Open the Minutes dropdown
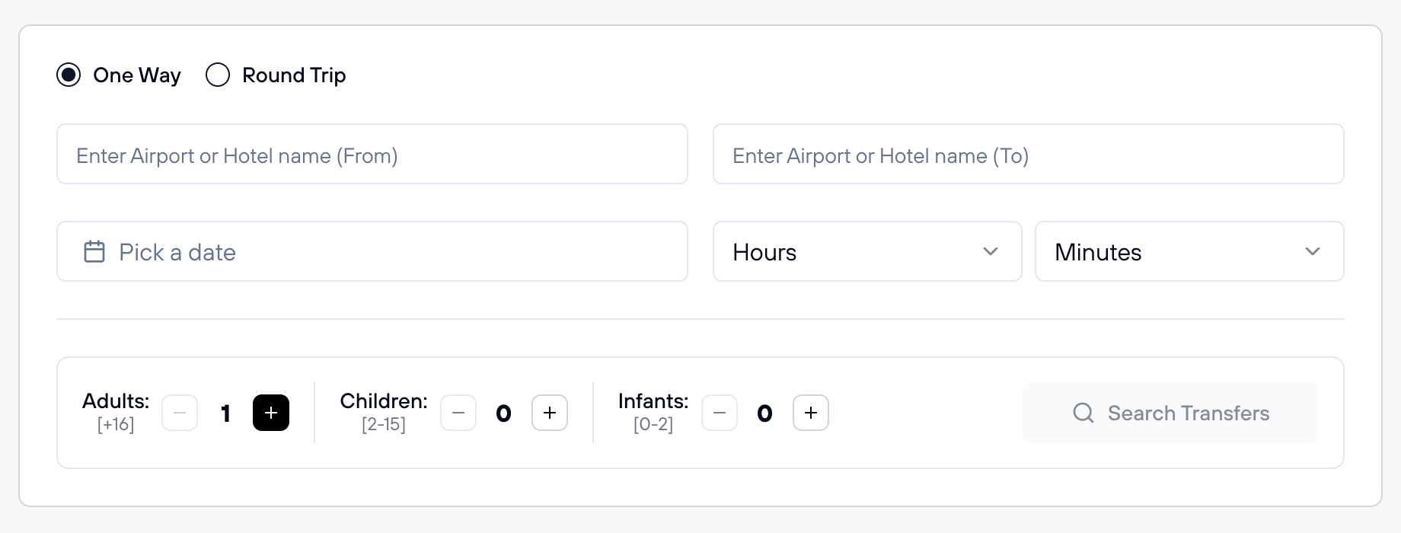Viewport: 1401px width, 533px height. point(1189,251)
